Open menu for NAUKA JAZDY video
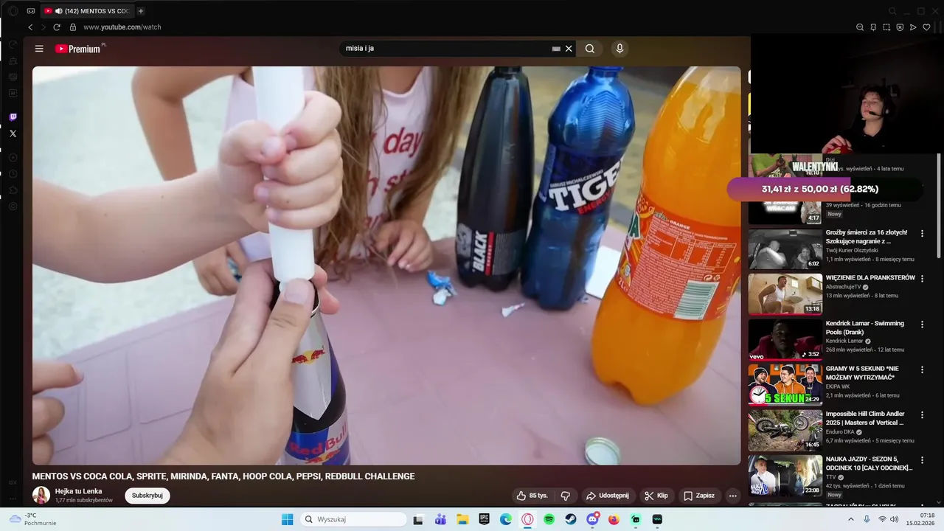Screen dimensions: 944x531 922,460
